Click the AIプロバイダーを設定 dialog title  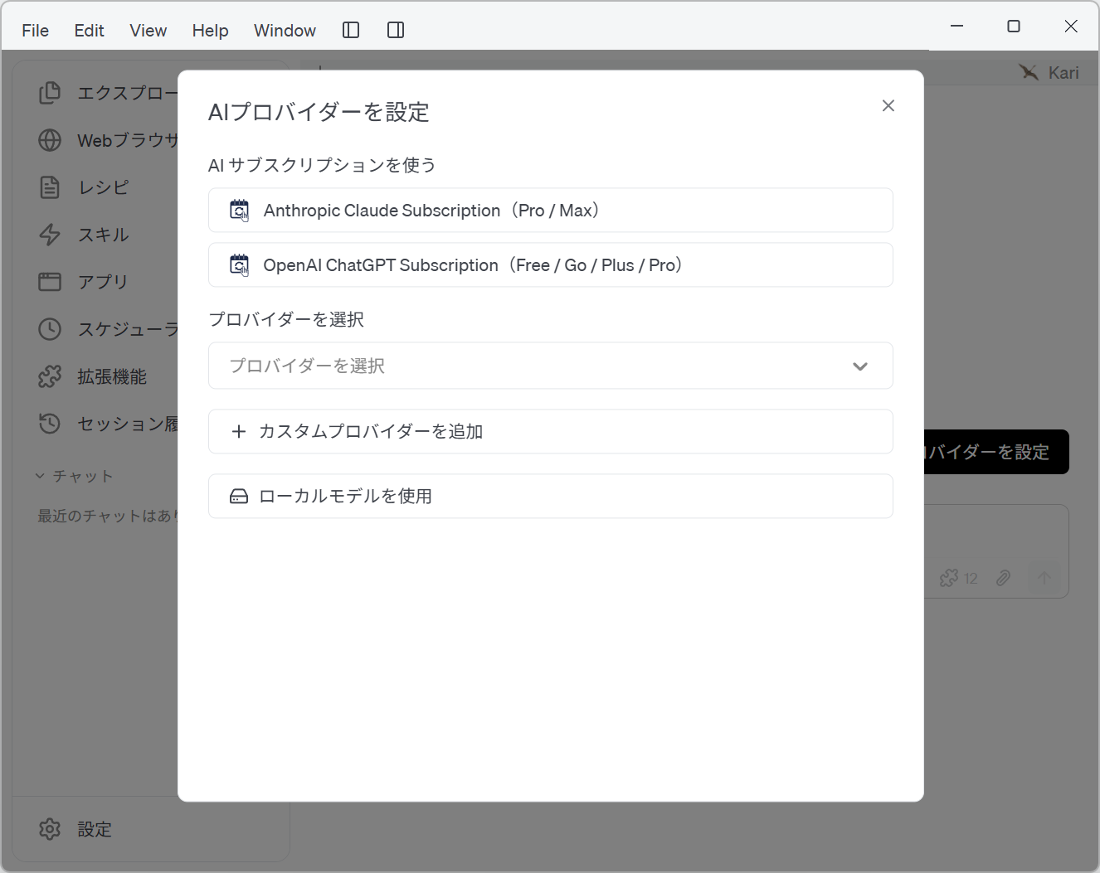(x=319, y=112)
